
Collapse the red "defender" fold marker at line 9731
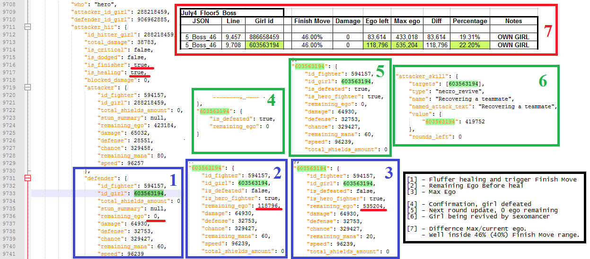[27, 178]
